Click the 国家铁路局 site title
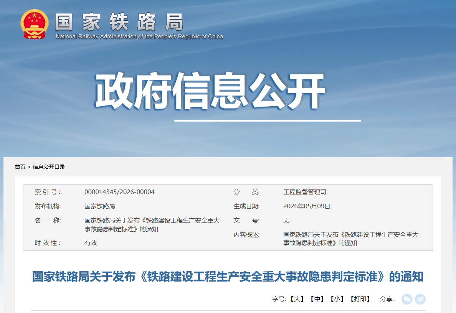The width and height of the screenshot is (456, 313). tap(119, 22)
